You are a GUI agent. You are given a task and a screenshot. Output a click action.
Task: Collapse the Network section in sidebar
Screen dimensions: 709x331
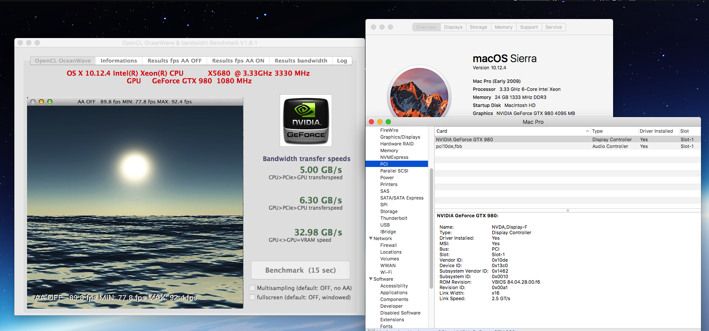(x=371, y=238)
